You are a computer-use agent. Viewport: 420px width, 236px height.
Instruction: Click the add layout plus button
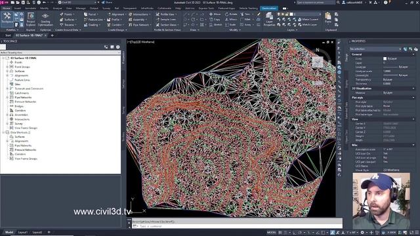coord(49,232)
